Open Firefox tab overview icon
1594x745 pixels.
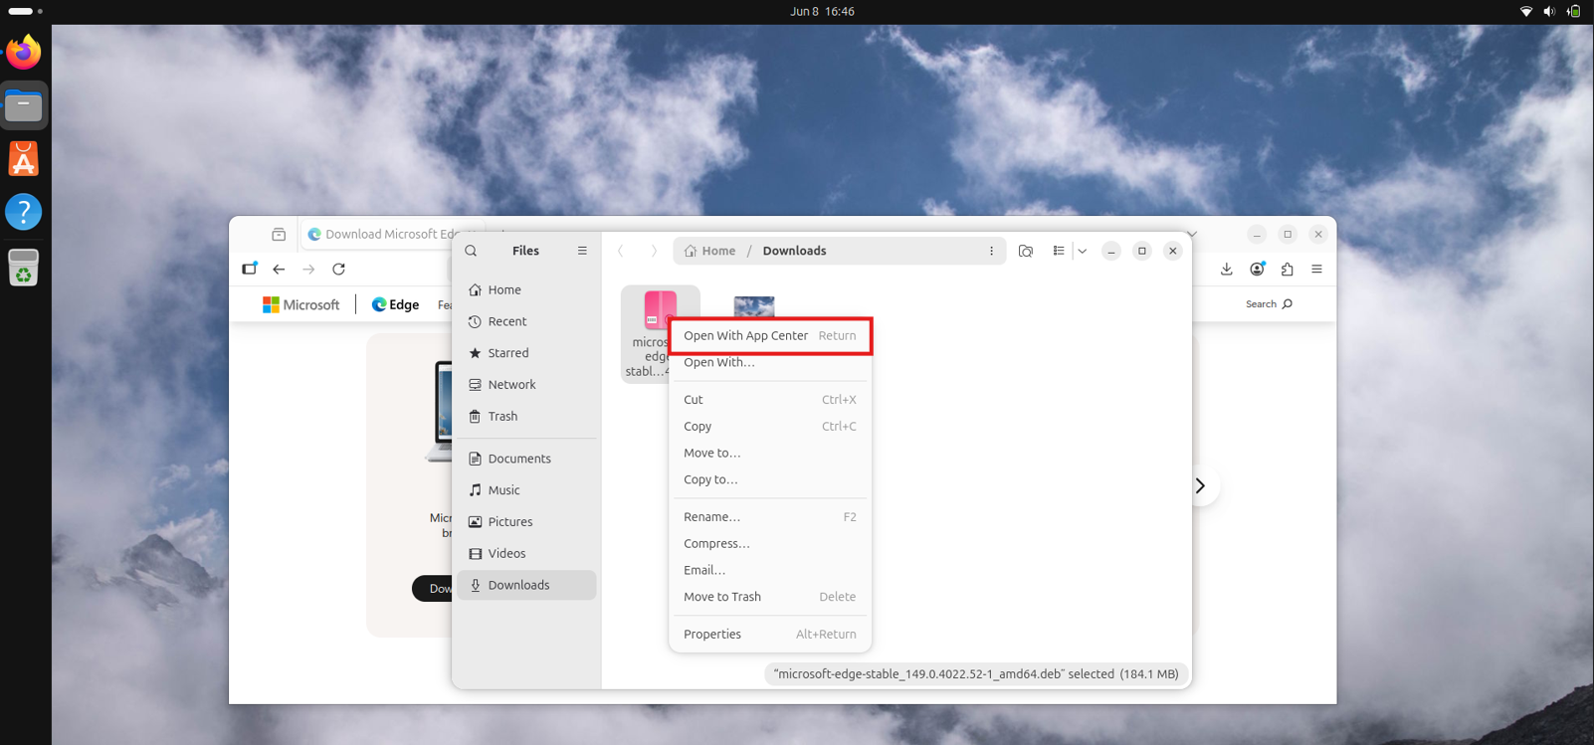tap(279, 235)
